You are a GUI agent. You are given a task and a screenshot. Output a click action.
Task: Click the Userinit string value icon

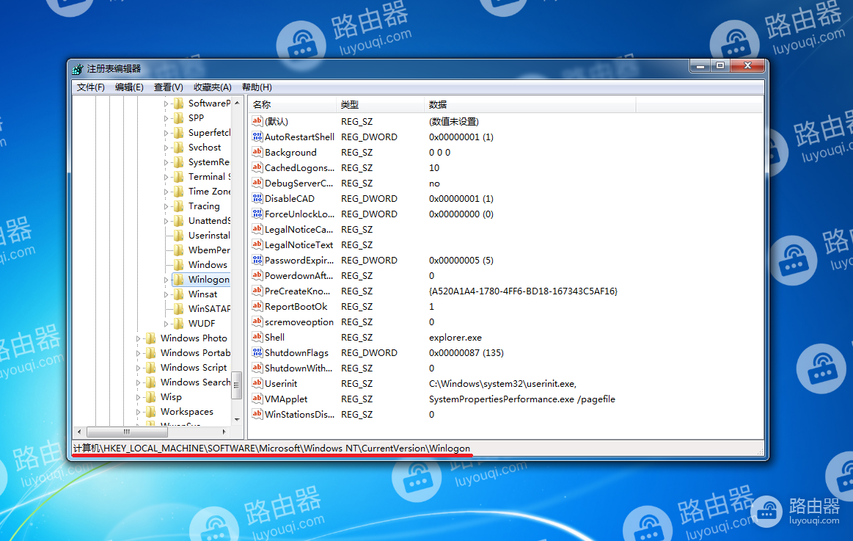(257, 383)
